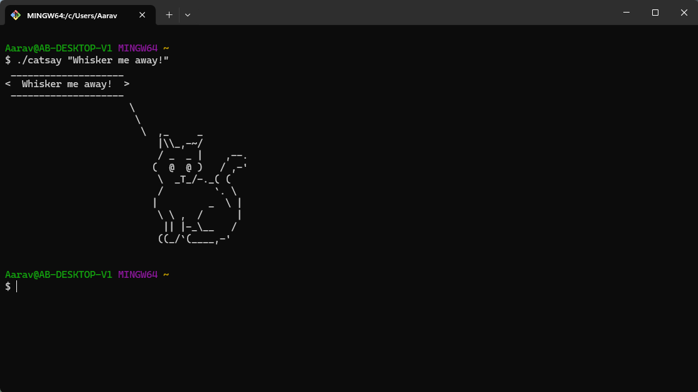
Task: Close the terminal window
Action: pos(684,13)
